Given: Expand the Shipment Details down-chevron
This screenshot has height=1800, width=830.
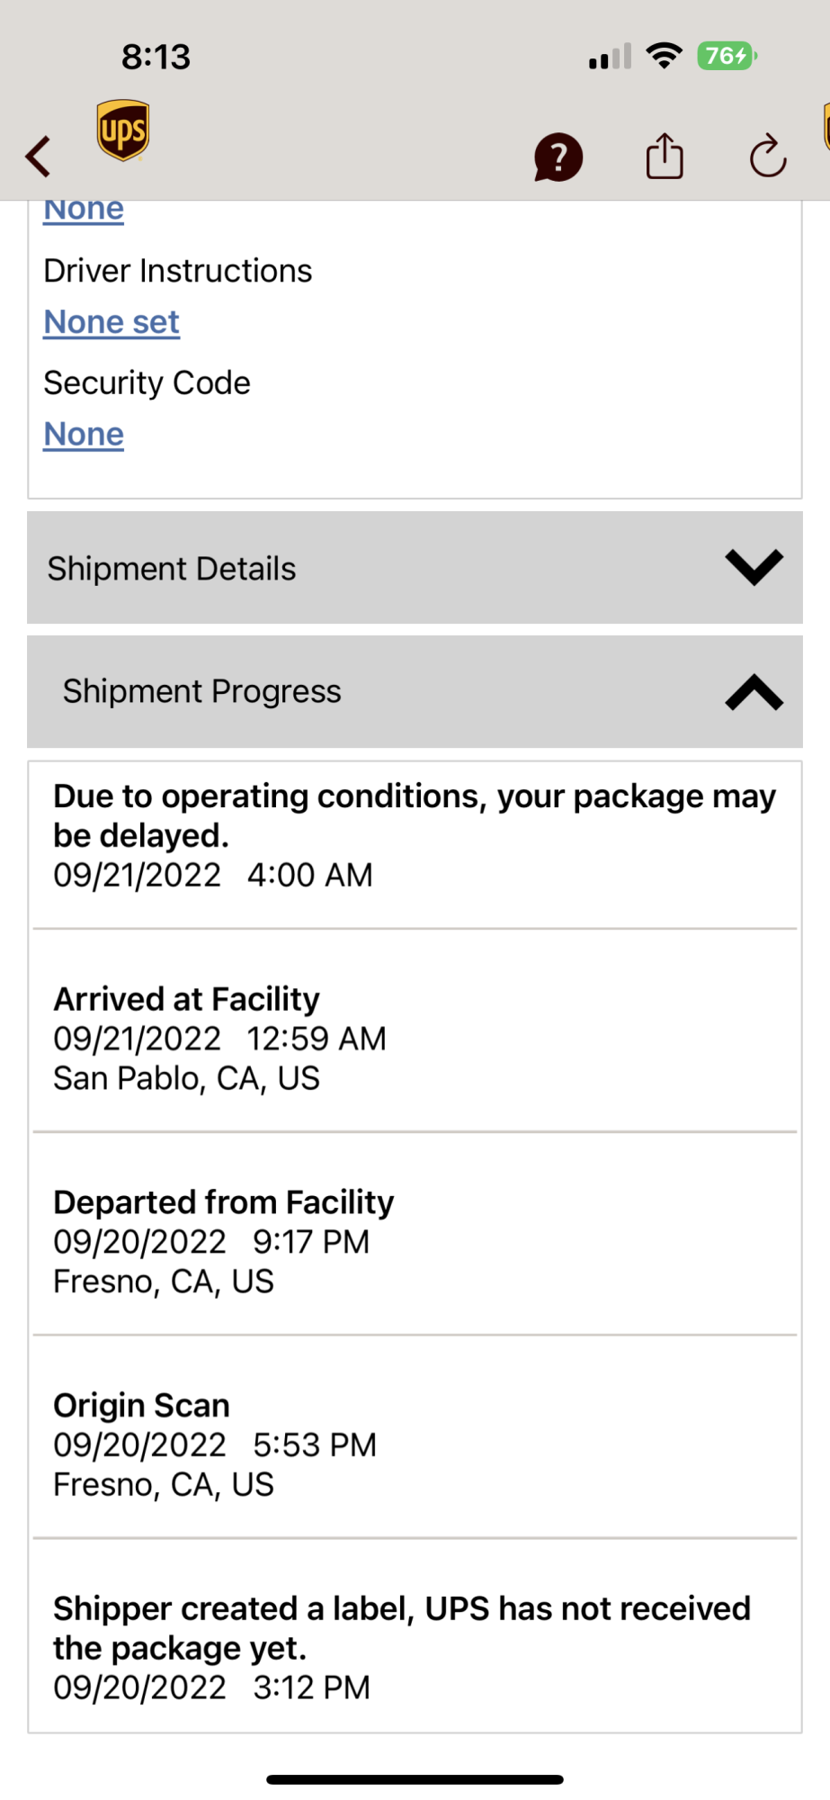Looking at the screenshot, I should pos(754,568).
